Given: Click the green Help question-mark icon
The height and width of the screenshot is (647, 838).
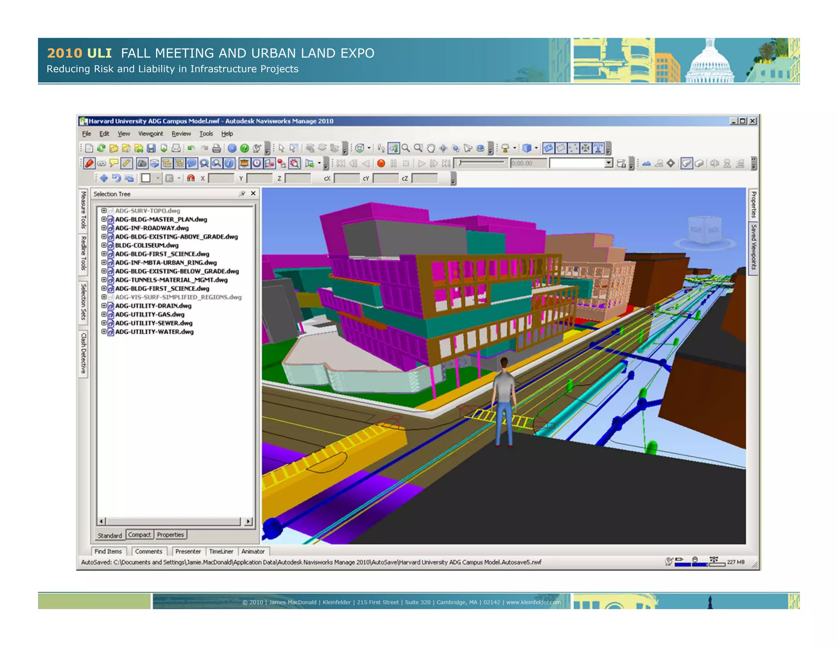Looking at the screenshot, I should pyautogui.click(x=245, y=148).
